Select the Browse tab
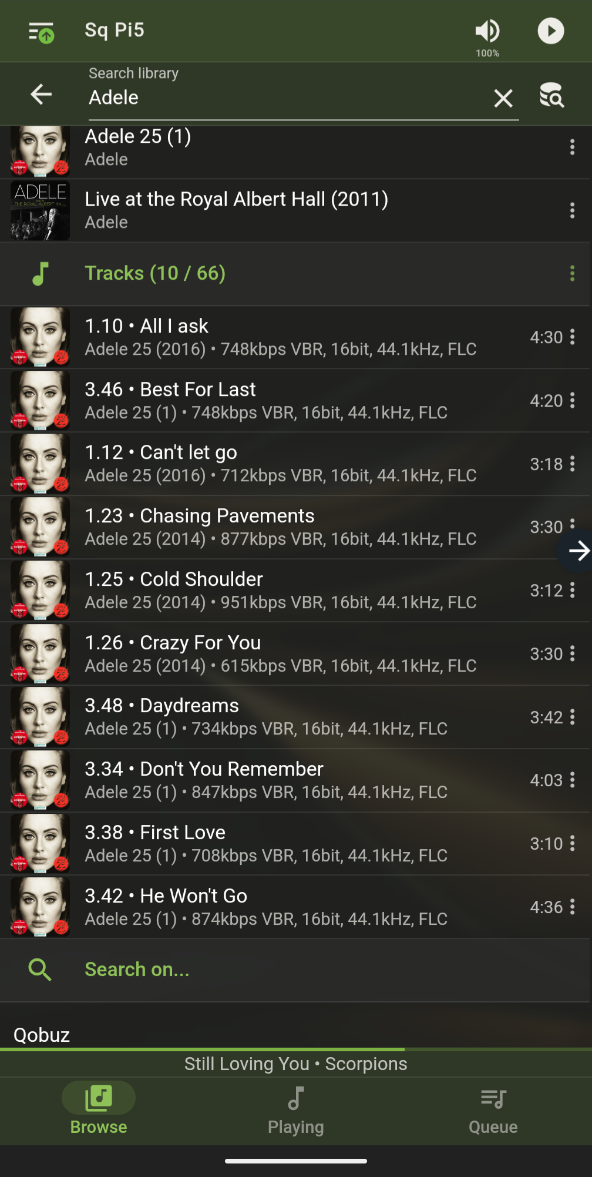The height and width of the screenshot is (1177, 592). coord(99,1111)
